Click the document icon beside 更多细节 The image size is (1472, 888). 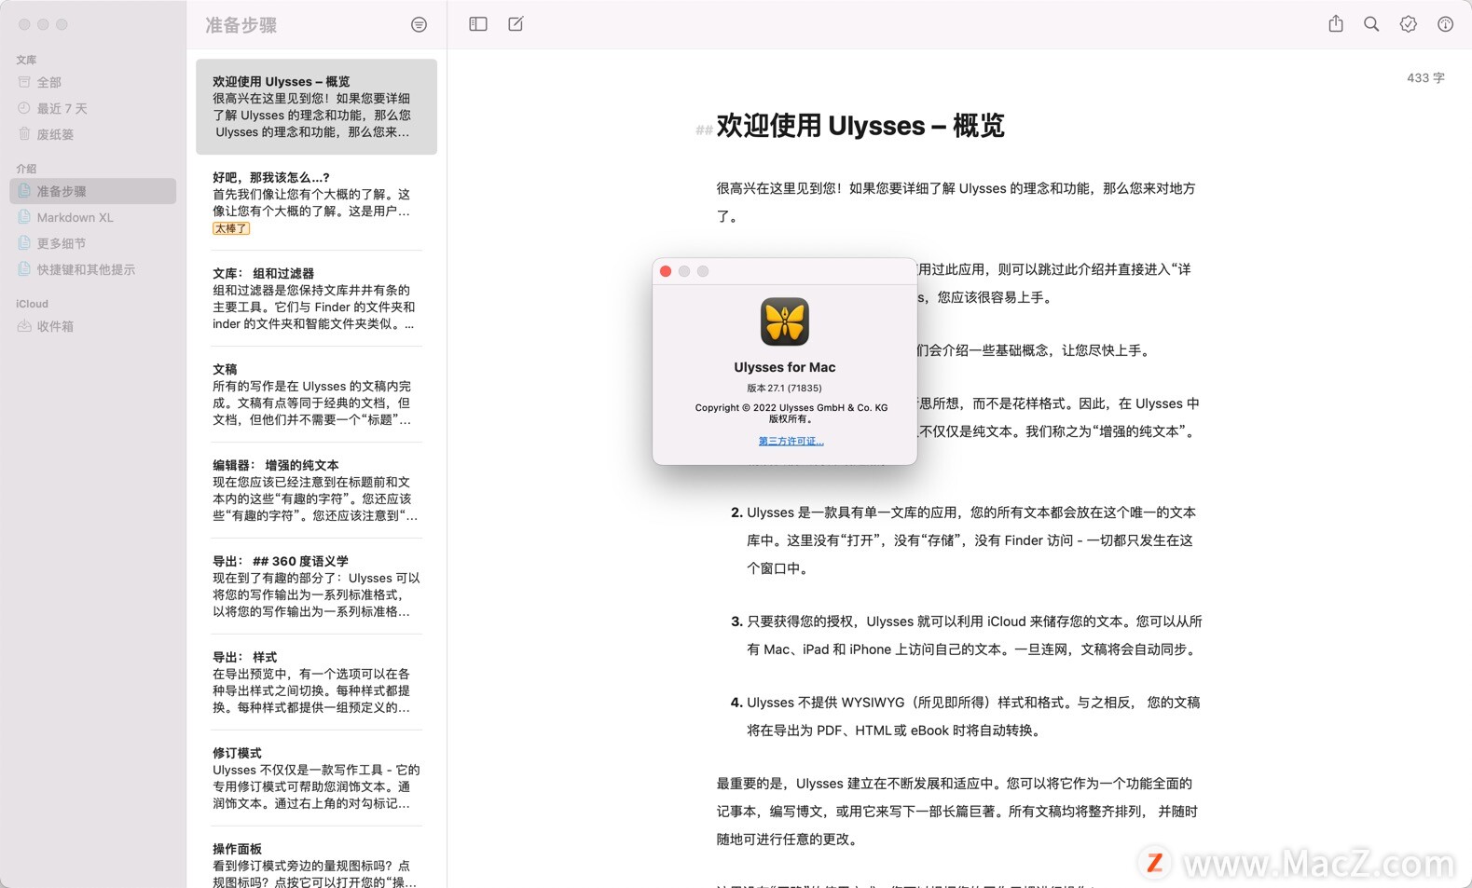tap(24, 243)
